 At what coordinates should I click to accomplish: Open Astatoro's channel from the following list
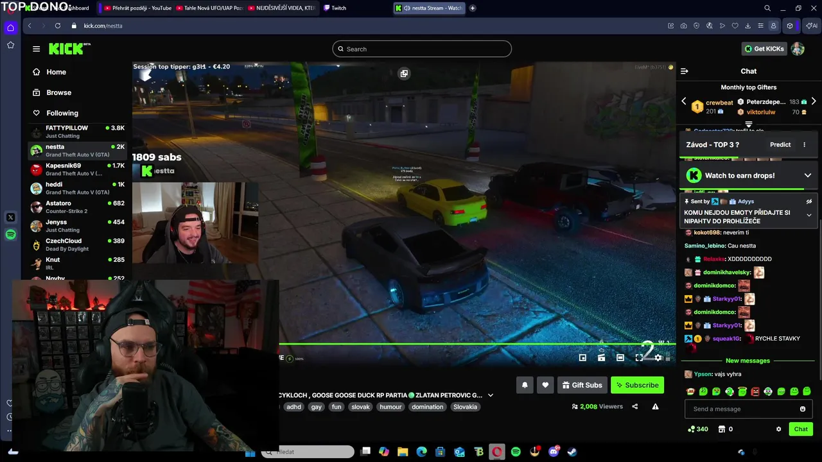pos(77,207)
